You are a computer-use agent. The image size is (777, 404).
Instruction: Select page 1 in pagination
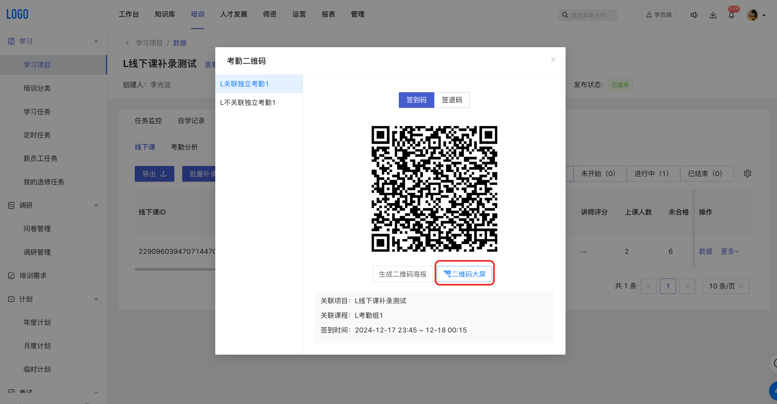point(668,286)
